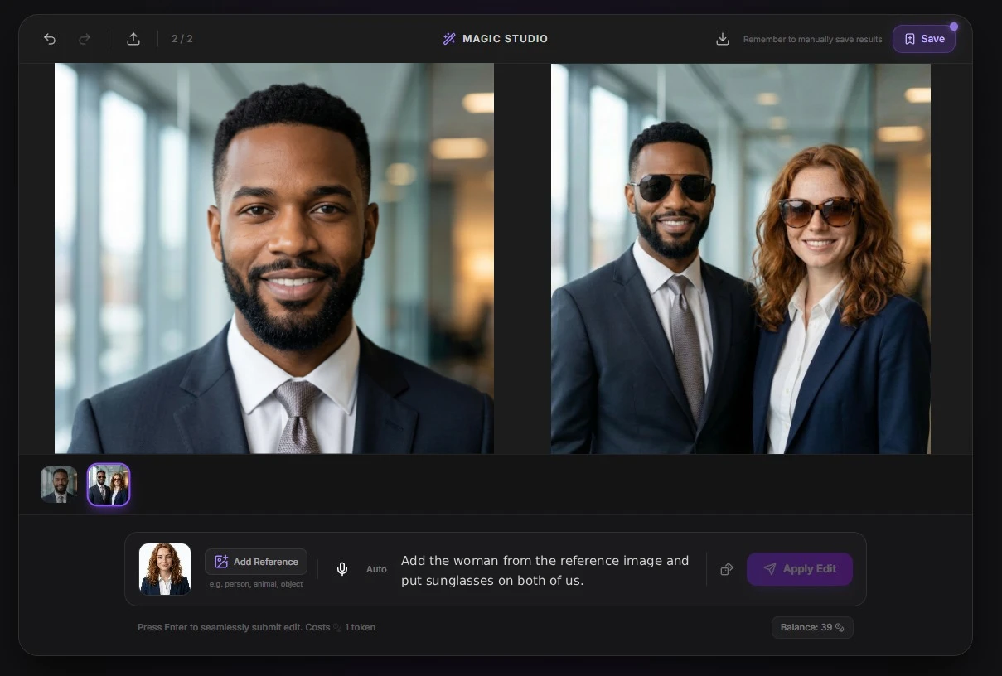Click the edited image with sunglasses
The height and width of the screenshot is (676, 1002).
(740, 258)
